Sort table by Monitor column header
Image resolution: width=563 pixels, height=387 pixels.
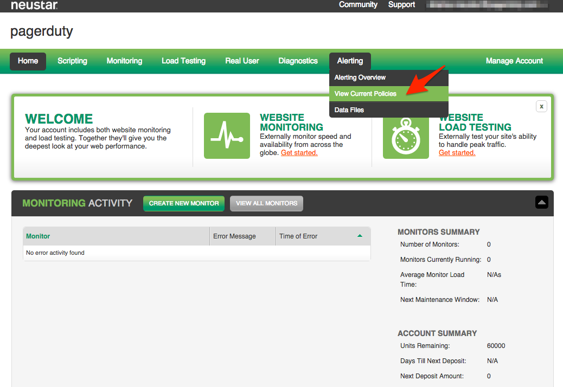coord(38,236)
